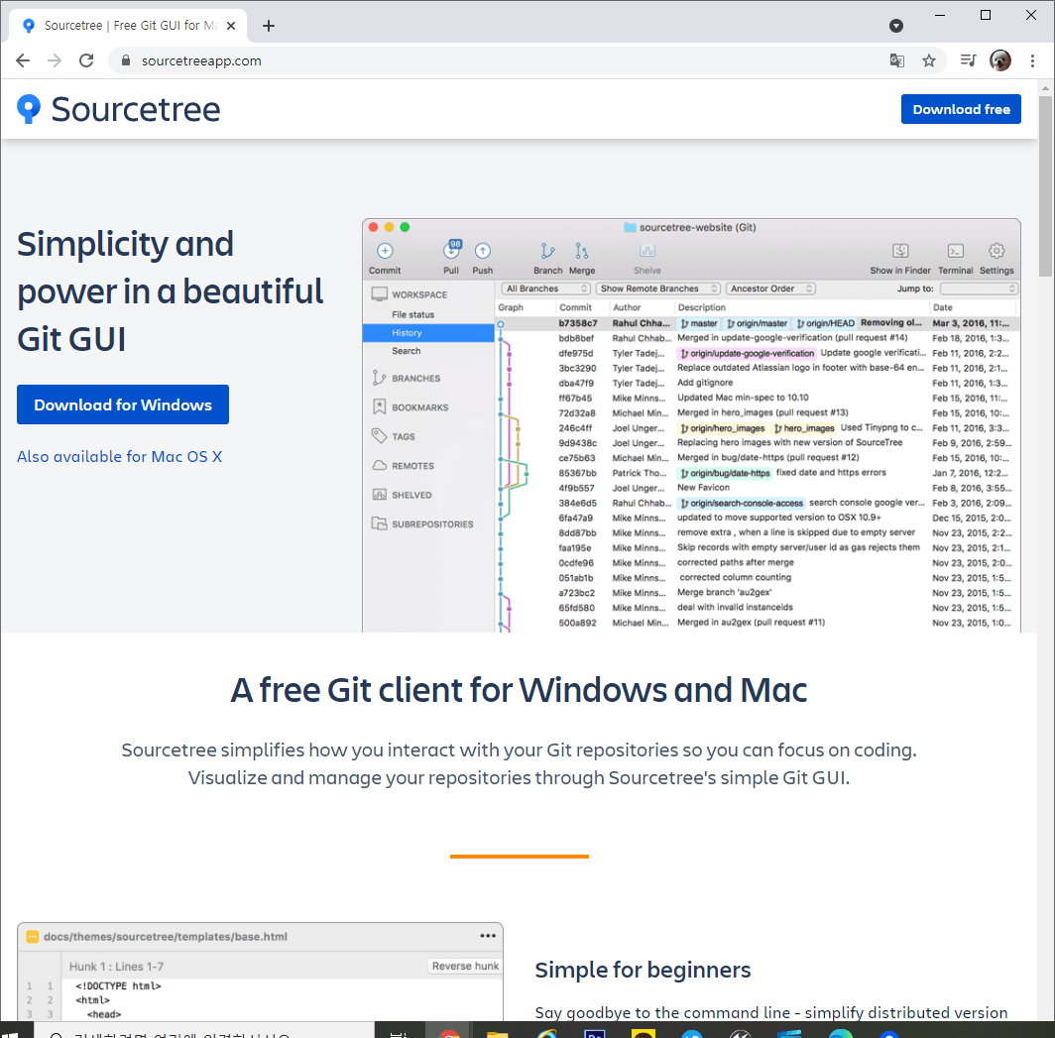The width and height of the screenshot is (1055, 1038).
Task: Open a new tab with the plus button
Action: [269, 26]
